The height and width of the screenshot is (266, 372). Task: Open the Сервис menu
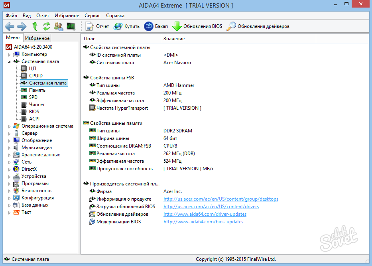(x=92, y=16)
